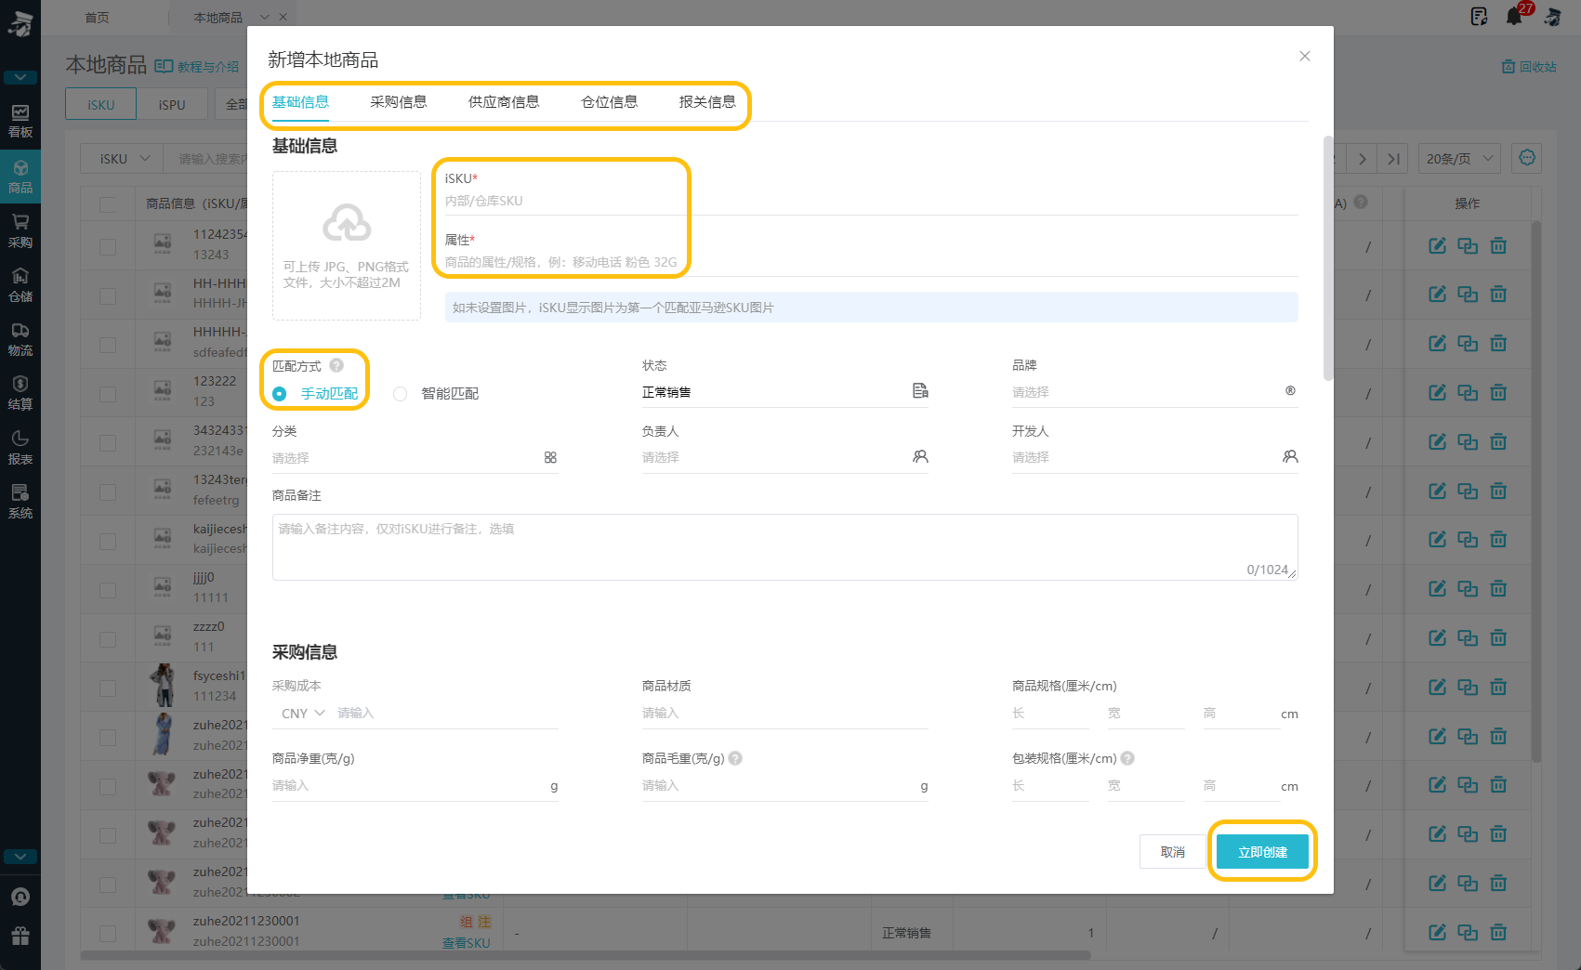Click the edit icon for row 11242354

tap(1437, 245)
